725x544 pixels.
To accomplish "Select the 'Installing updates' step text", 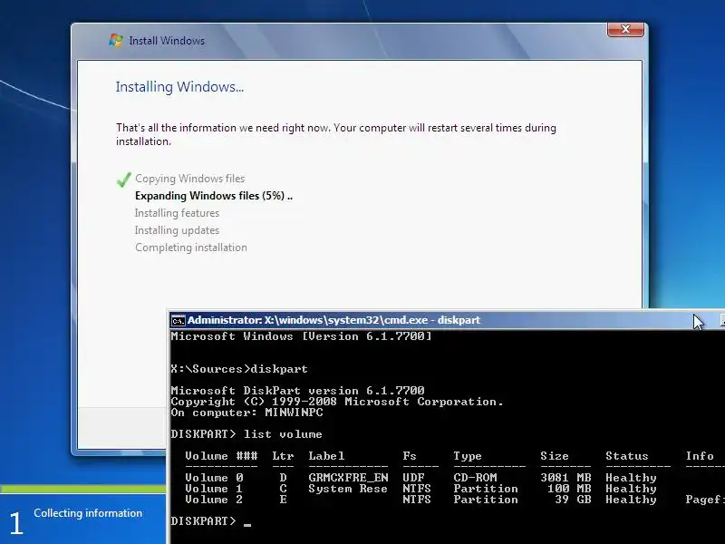I will [177, 230].
